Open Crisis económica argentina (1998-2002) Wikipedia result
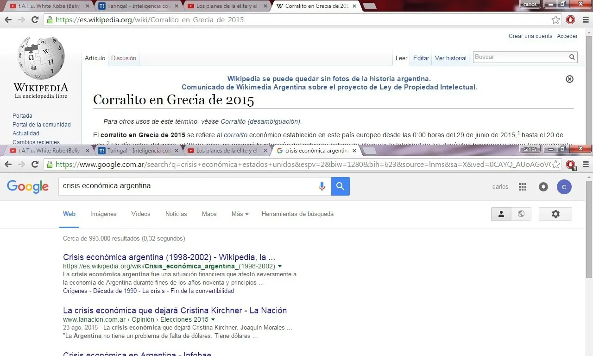The width and height of the screenshot is (593, 356). (170, 257)
